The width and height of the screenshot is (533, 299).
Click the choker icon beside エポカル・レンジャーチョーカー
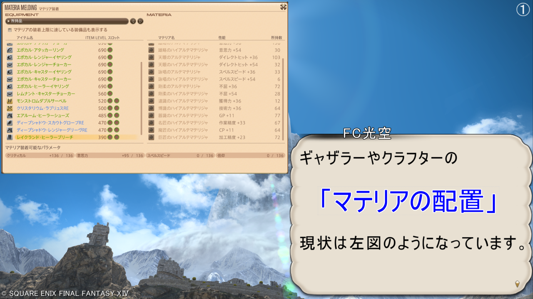10,64
